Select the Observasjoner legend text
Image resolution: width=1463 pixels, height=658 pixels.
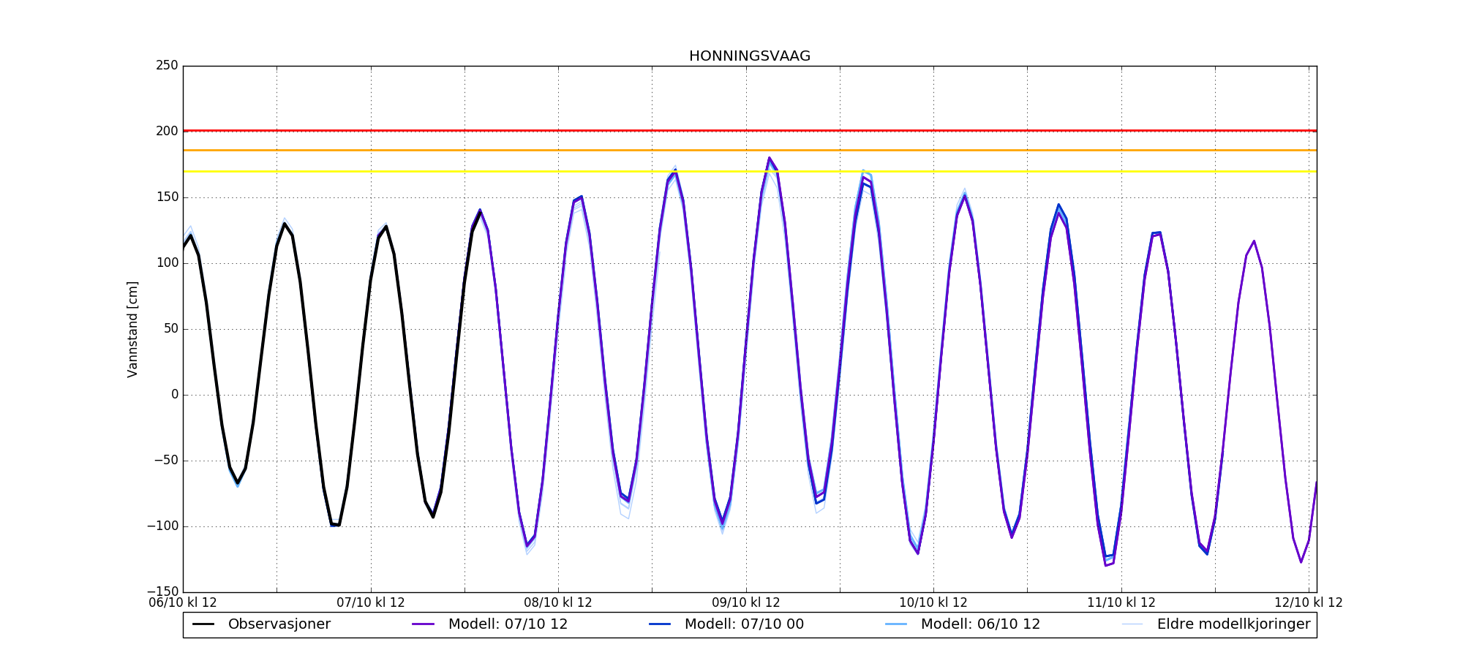(279, 624)
